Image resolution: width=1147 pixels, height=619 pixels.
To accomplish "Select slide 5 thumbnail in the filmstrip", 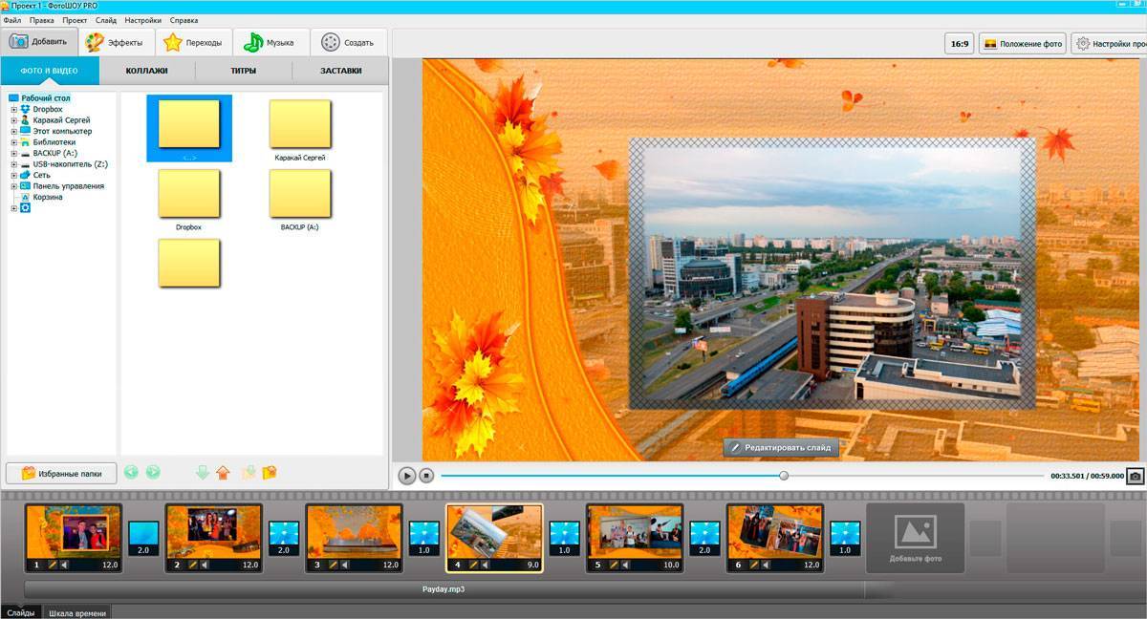I will (635, 531).
